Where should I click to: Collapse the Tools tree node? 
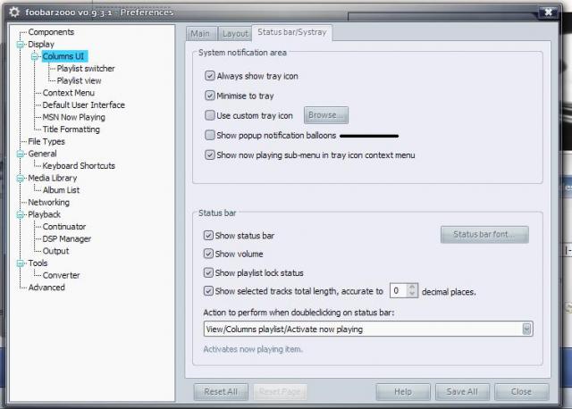[x=21, y=263]
